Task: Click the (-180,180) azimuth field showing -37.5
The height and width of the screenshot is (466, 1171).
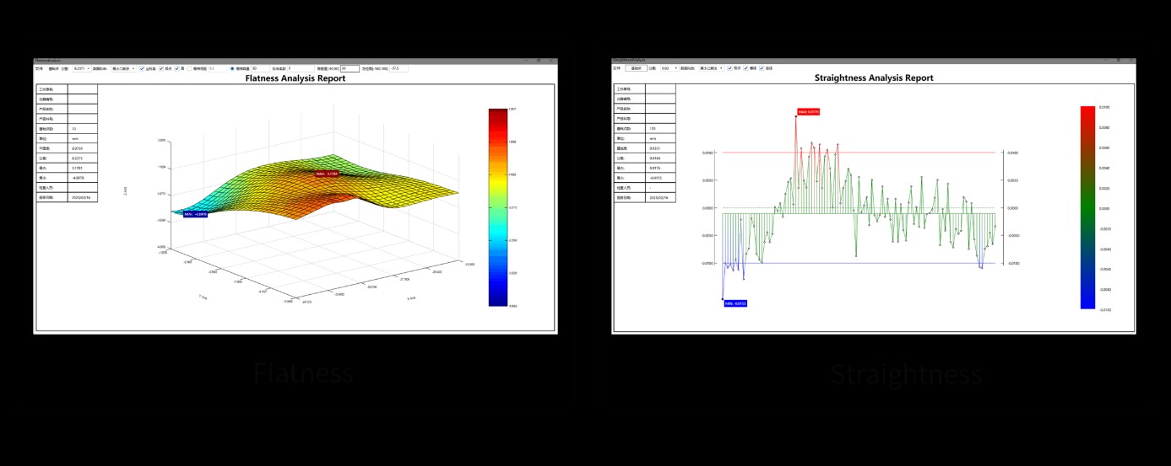Action: [x=398, y=68]
